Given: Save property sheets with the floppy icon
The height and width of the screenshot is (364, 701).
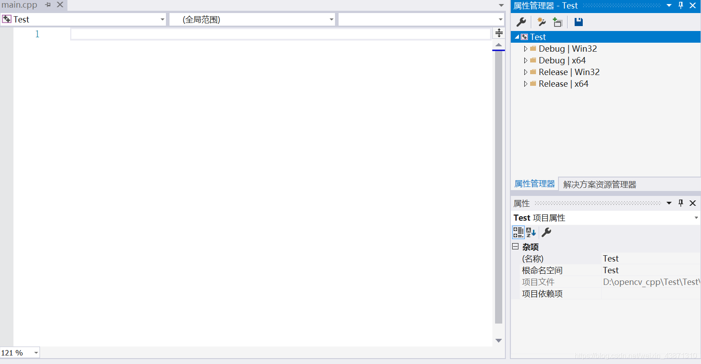Looking at the screenshot, I should click(579, 22).
